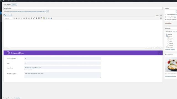Edit the permalink slug

(47, 11)
